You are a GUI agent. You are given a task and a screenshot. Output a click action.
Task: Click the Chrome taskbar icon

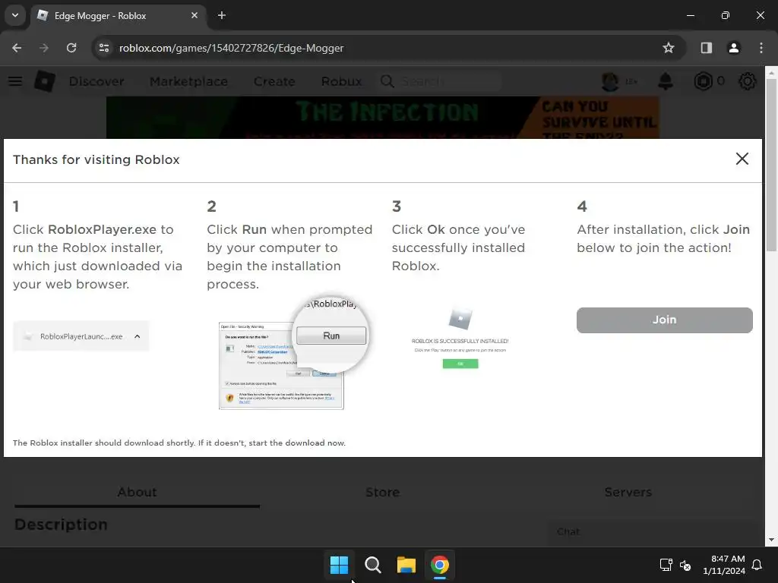[440, 565]
